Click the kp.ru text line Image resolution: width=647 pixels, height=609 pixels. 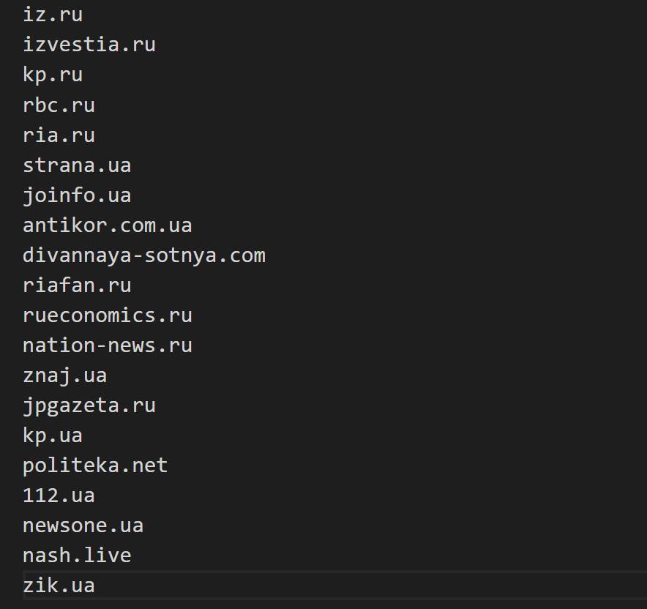pos(52,75)
